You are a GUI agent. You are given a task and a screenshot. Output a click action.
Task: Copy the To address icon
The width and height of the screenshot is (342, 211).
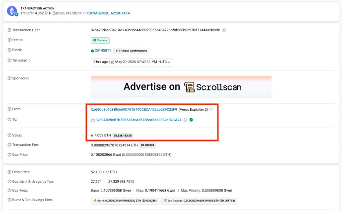pyautogui.click(x=185, y=120)
